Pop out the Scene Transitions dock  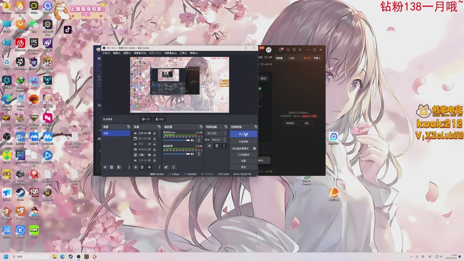tap(226, 126)
